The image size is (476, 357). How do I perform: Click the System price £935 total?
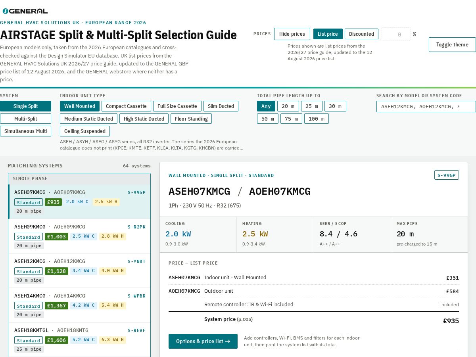[x=451, y=321]
